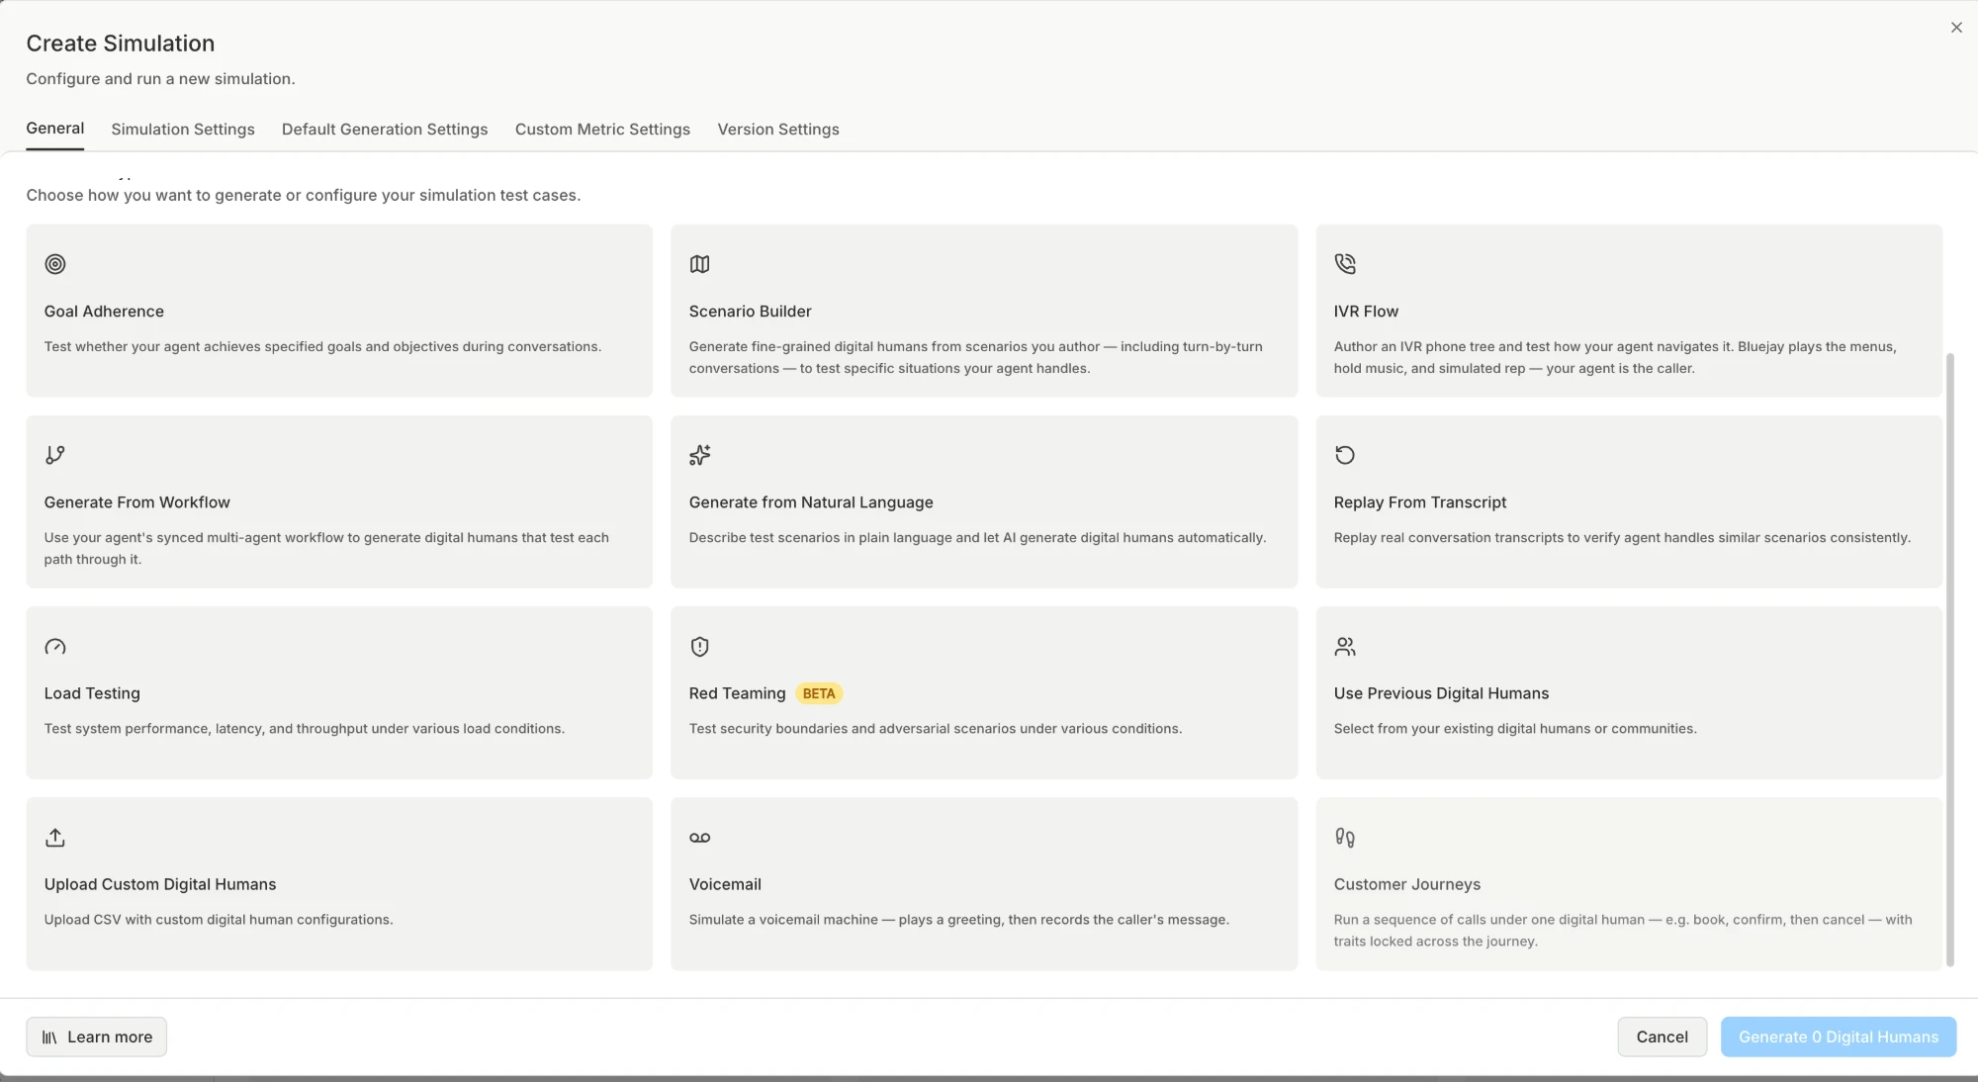Click the IVR Flow phone icon
This screenshot has width=1978, height=1082.
1345,264
